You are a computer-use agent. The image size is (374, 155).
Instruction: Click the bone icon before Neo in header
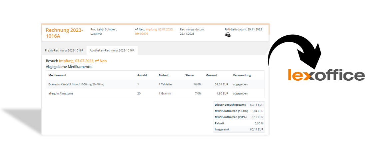[x=137, y=29]
